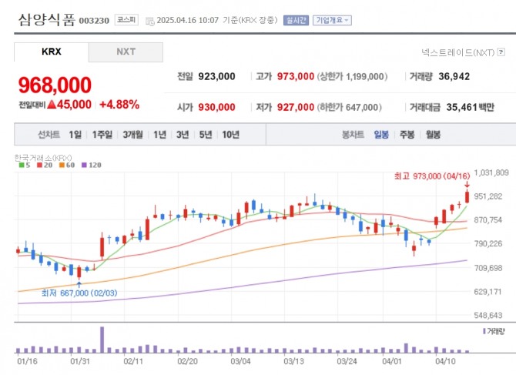Click the 거래량 legend in volume chart
Screen dimensions: 516x375
click(x=494, y=331)
